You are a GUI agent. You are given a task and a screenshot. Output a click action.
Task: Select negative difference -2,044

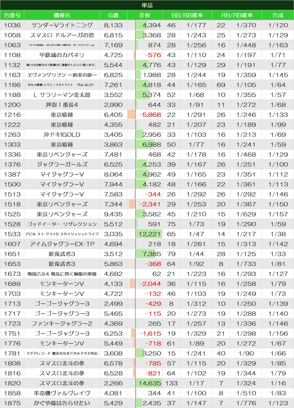pyautogui.click(x=150, y=284)
